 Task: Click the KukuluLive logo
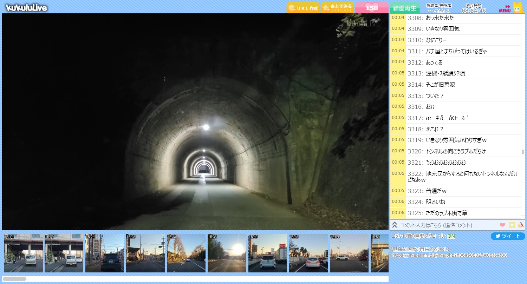27,7
